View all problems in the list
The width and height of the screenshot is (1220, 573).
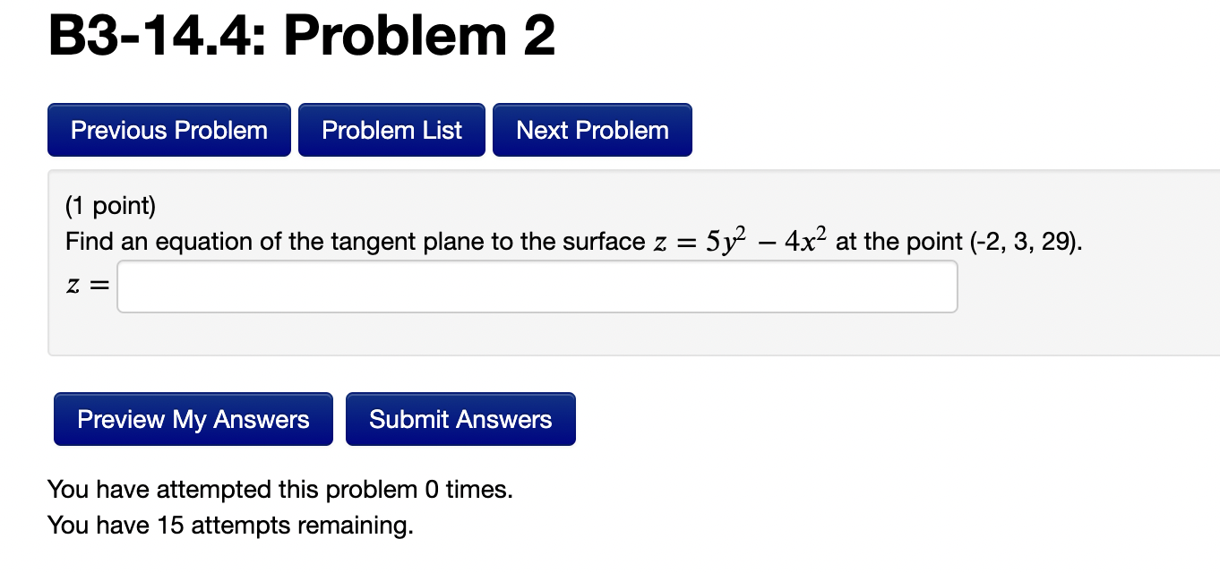coord(391,130)
